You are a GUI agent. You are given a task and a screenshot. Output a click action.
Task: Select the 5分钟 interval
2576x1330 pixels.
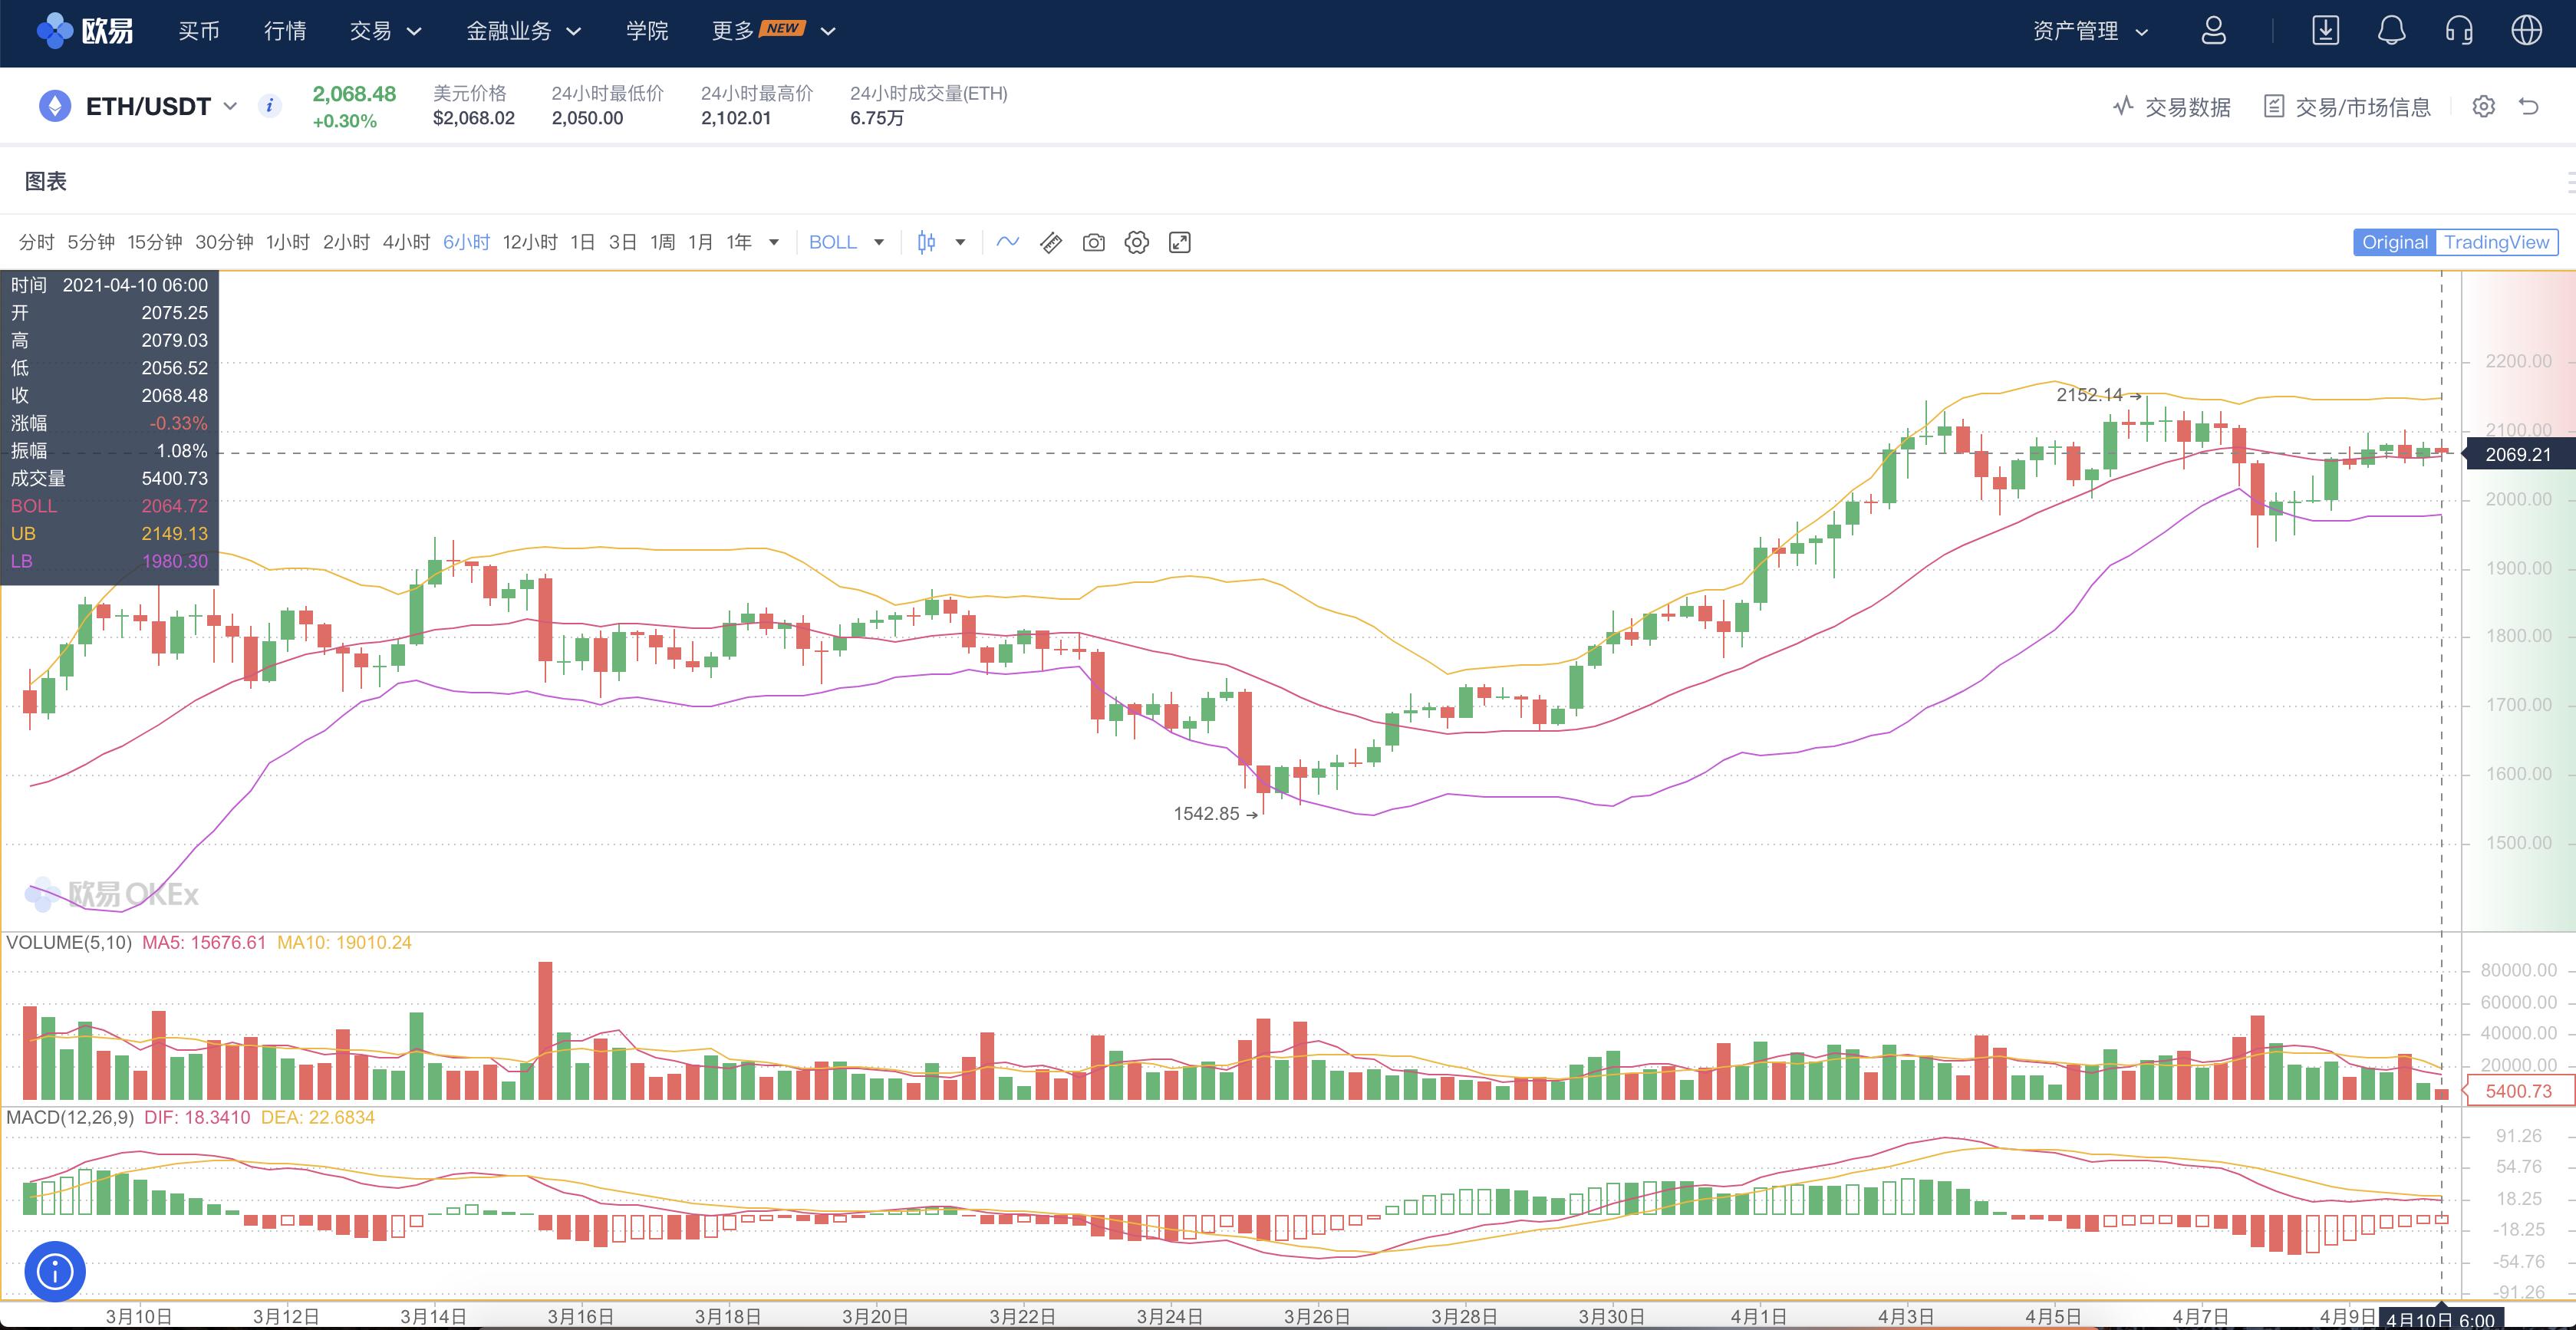(x=91, y=242)
